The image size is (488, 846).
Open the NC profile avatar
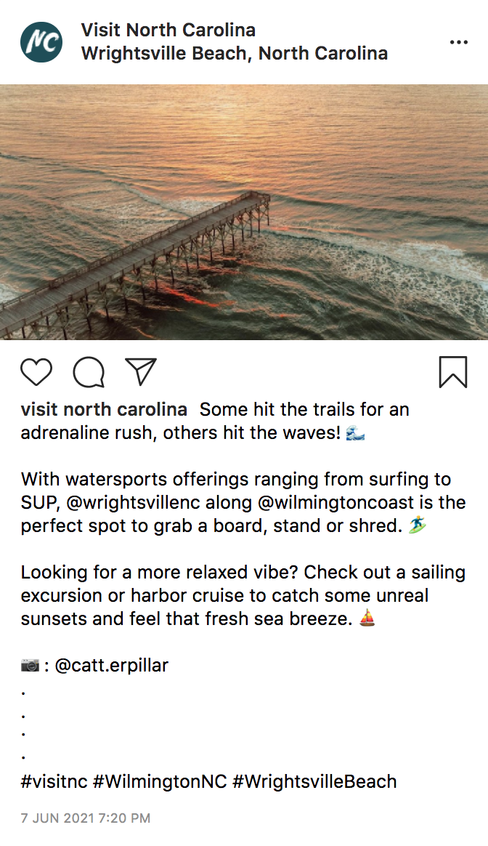[x=41, y=42]
